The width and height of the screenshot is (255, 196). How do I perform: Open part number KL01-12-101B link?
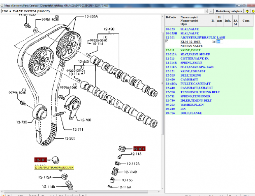pyautogui.click(x=190, y=42)
